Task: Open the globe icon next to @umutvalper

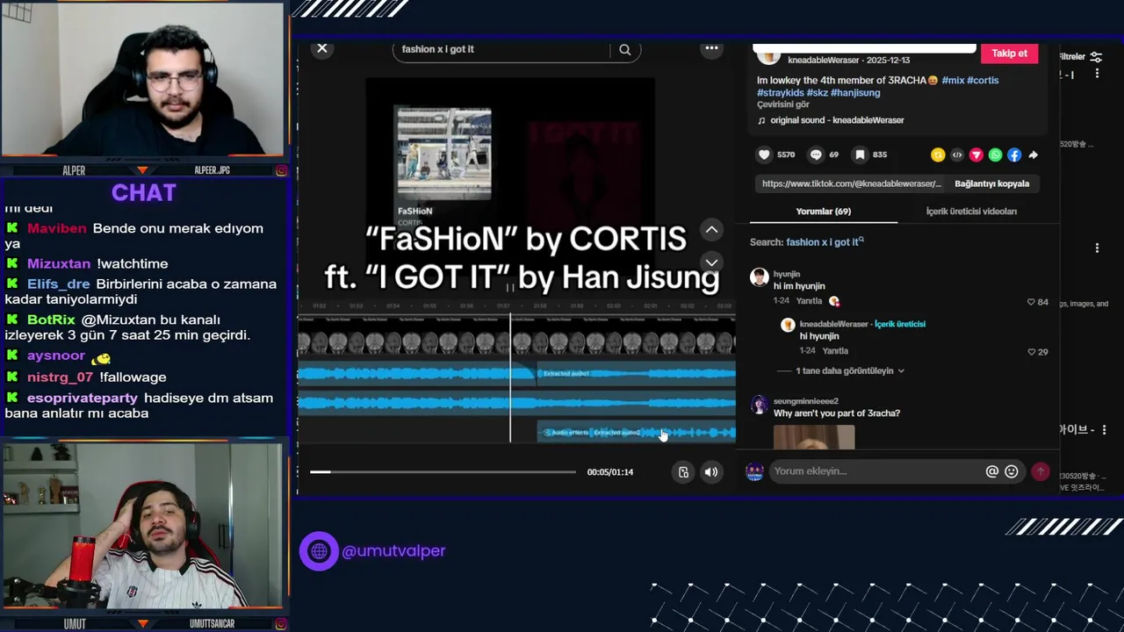Action: [x=319, y=551]
